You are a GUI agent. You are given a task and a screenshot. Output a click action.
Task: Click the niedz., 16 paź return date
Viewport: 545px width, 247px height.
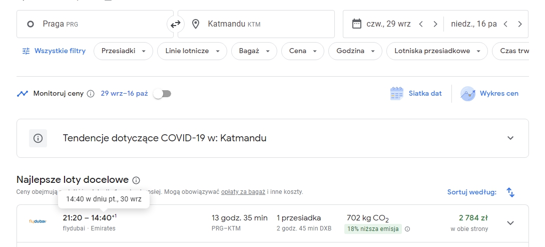pos(474,24)
